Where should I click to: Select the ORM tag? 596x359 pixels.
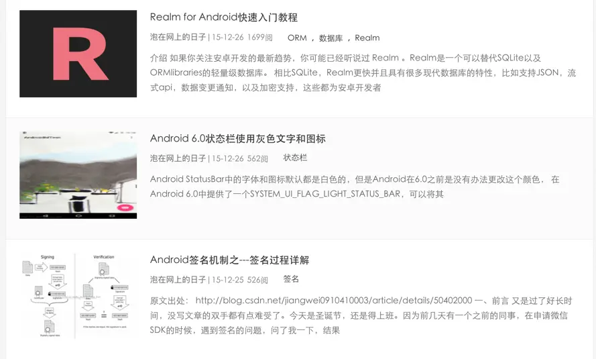tap(297, 38)
